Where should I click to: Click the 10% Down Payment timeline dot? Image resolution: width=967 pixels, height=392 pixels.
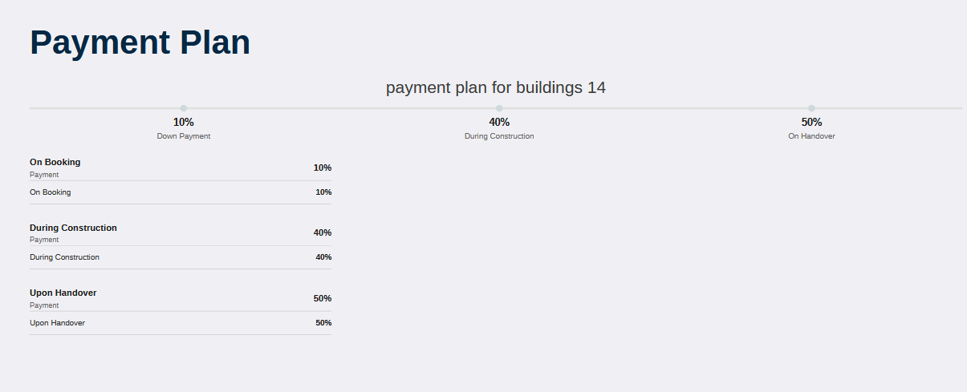184,108
